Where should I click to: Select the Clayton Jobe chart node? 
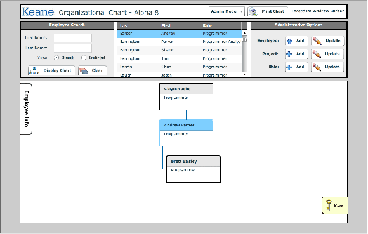(x=186, y=97)
